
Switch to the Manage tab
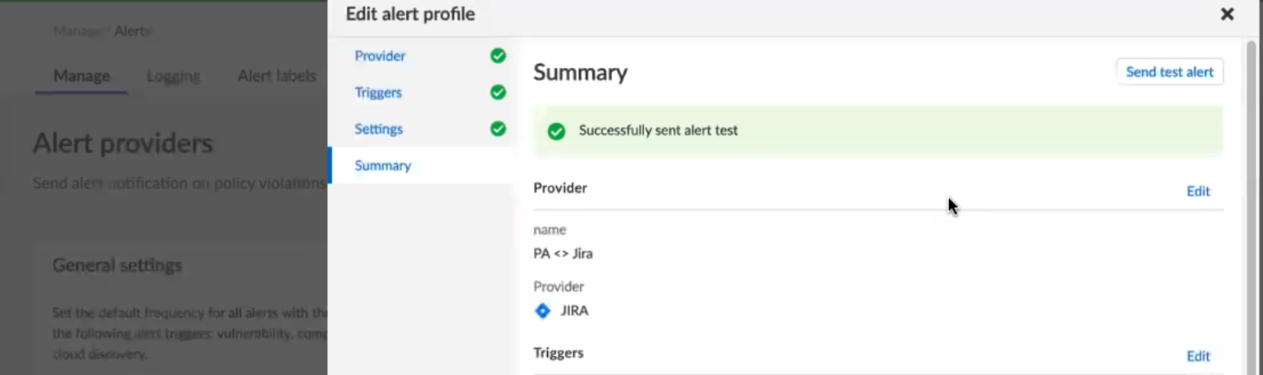click(82, 76)
